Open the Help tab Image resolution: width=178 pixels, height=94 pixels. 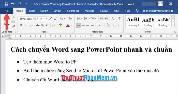pos(127,11)
